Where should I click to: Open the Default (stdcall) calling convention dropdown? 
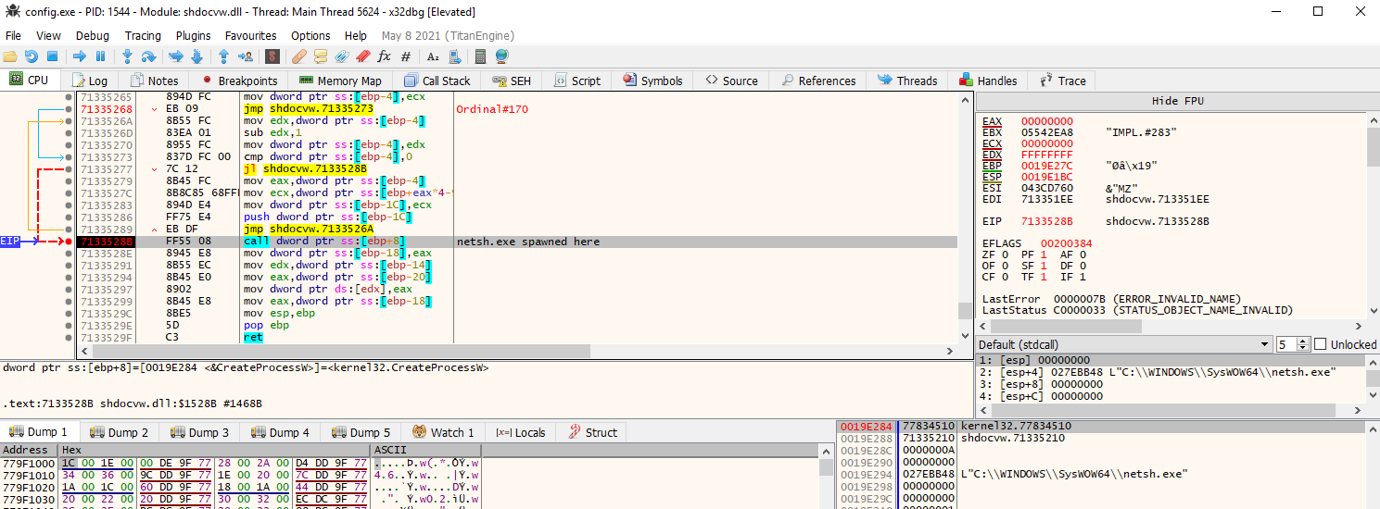[x=1123, y=344]
